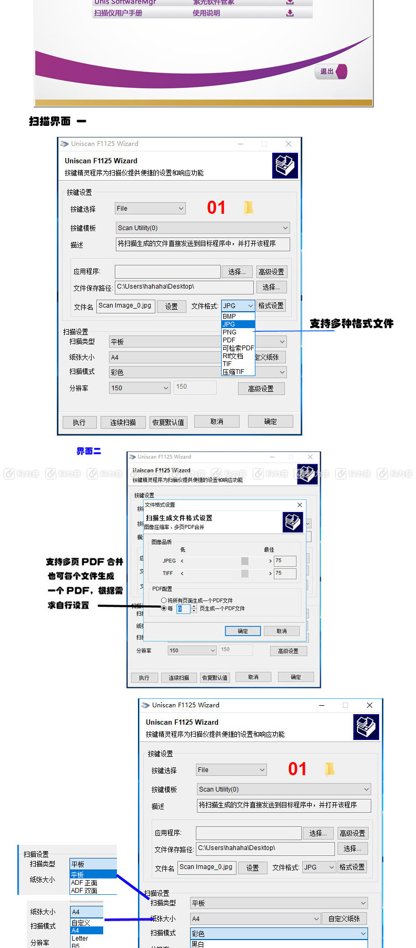Image resolution: width=416 pixels, height=948 pixels.
Task: Click 连续扫描 in the 扫描界面一 wizard
Action: click(123, 422)
